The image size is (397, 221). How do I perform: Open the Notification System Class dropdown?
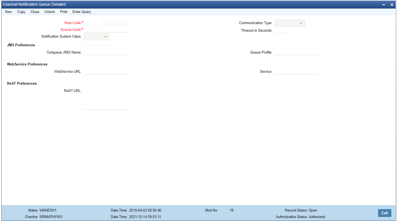tap(97, 37)
